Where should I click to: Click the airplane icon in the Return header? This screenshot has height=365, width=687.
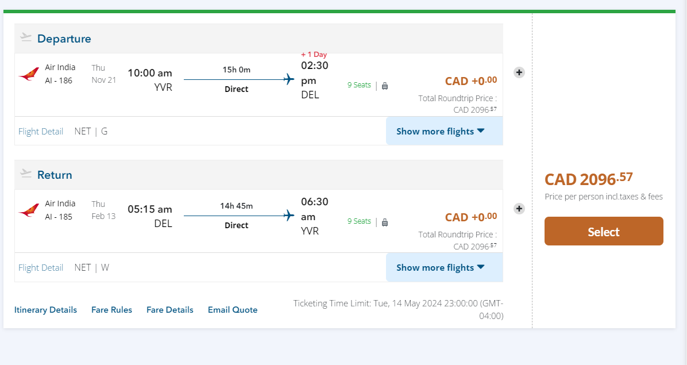pos(26,173)
